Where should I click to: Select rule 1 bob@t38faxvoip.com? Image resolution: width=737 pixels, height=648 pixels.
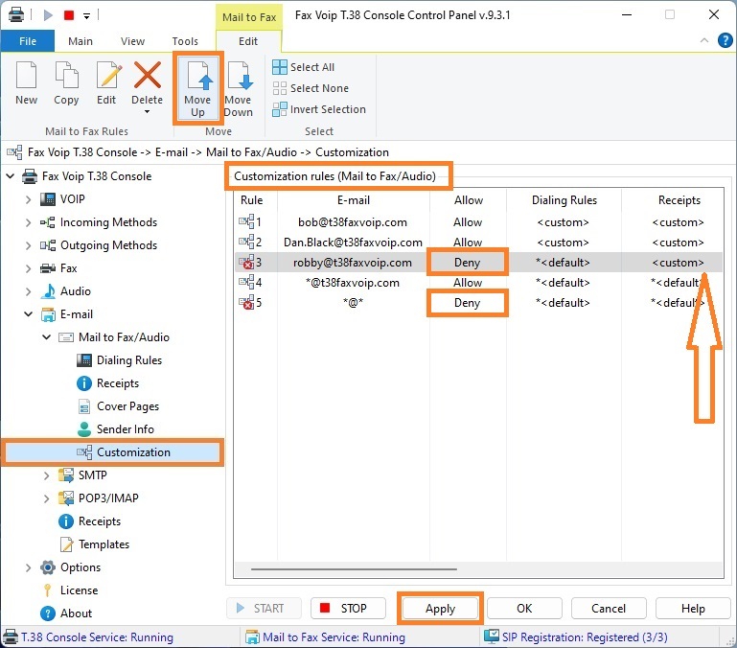pyautogui.click(x=478, y=222)
